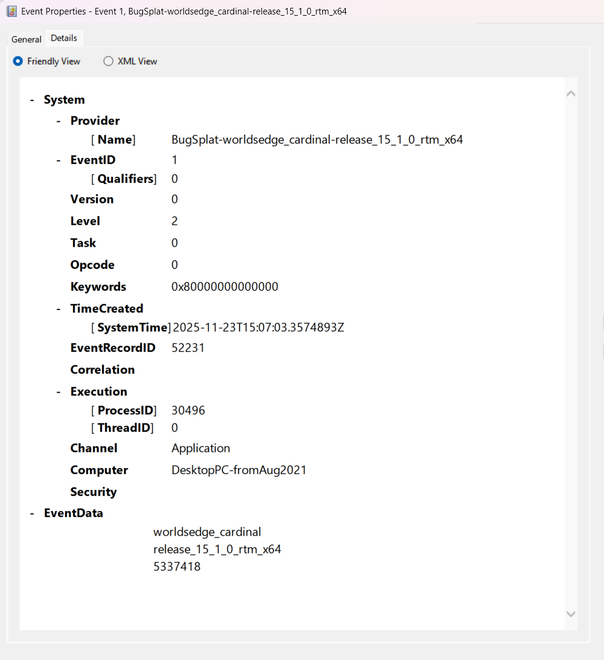The height and width of the screenshot is (660, 604).
Task: Collapse the TimeCreated node
Action: (x=59, y=309)
